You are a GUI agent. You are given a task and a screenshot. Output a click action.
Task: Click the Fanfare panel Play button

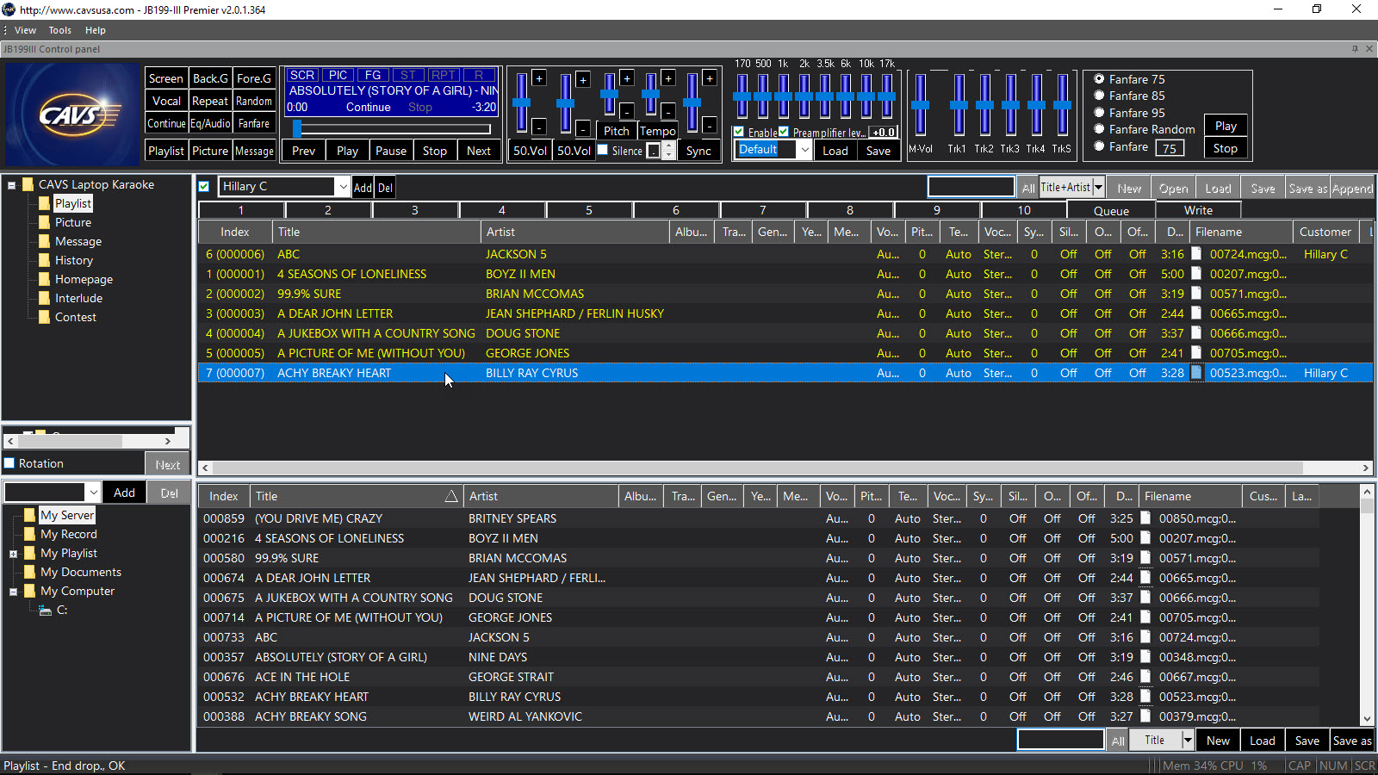click(x=1226, y=126)
